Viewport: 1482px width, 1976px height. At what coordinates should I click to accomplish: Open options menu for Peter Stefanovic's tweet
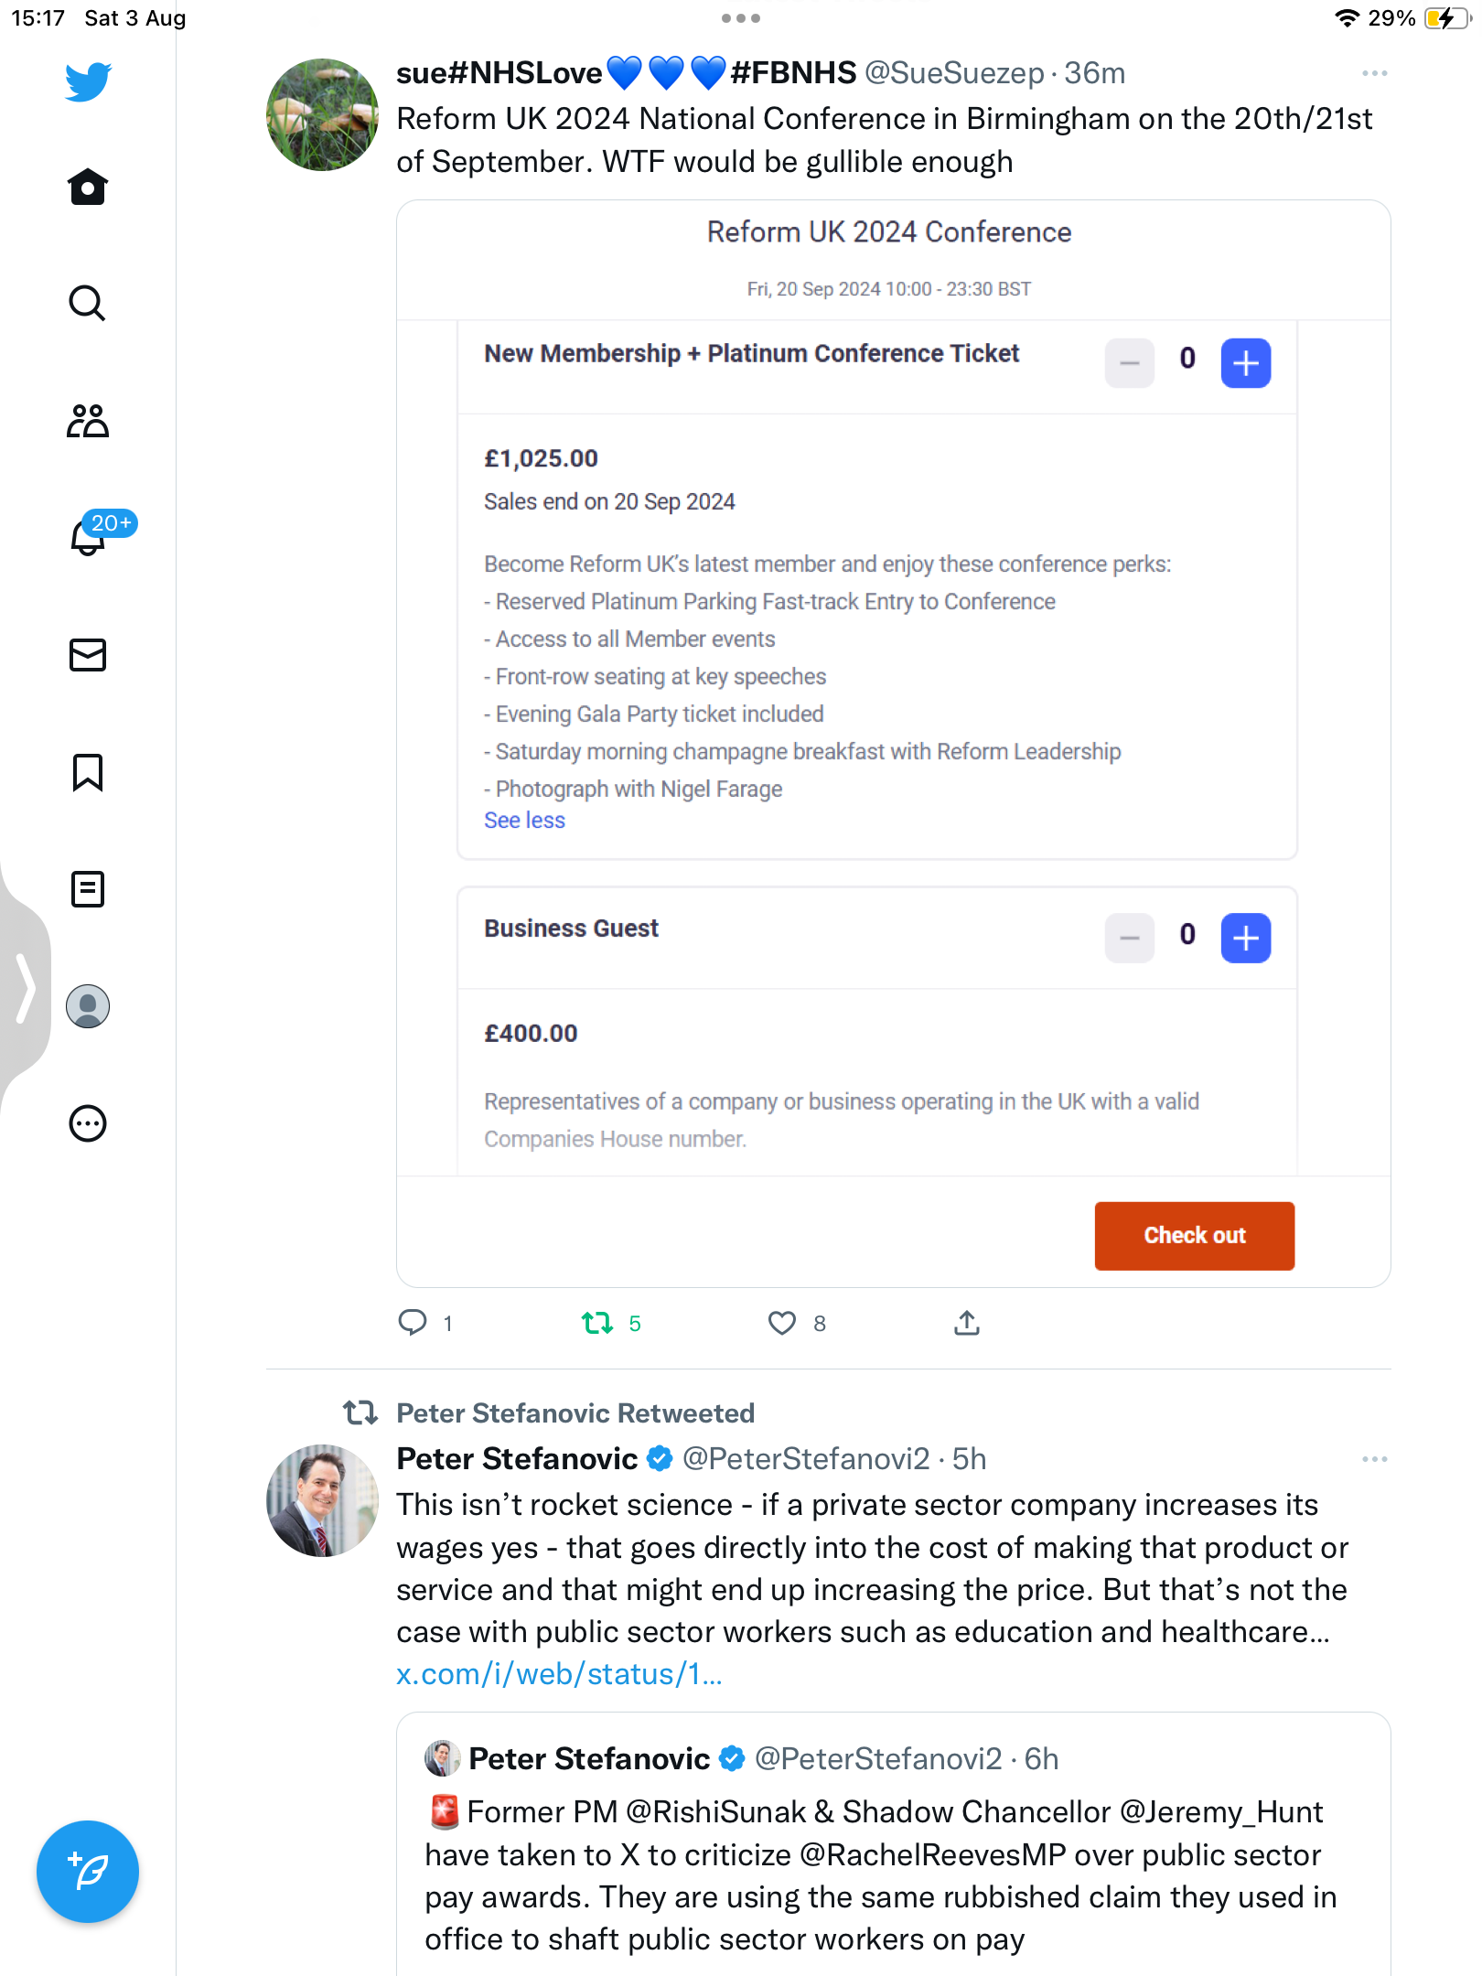(x=1374, y=1459)
